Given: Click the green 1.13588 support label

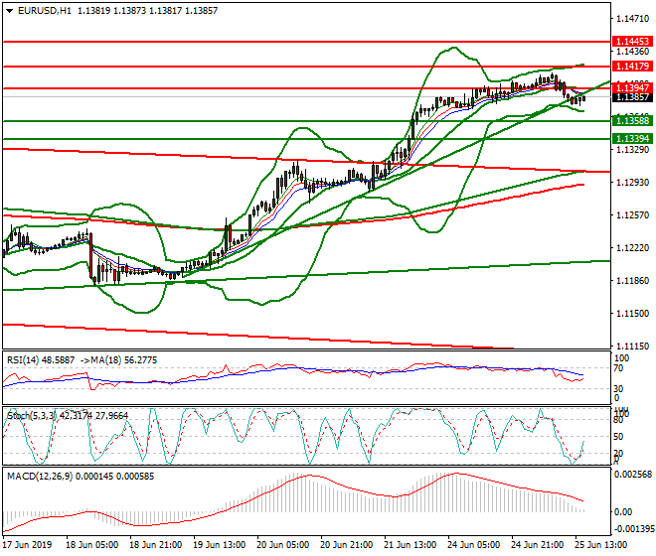Looking at the screenshot, I should [632, 121].
